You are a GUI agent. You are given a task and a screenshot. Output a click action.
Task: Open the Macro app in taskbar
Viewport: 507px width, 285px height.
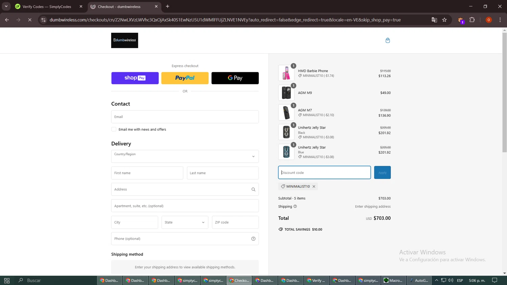click(393, 280)
